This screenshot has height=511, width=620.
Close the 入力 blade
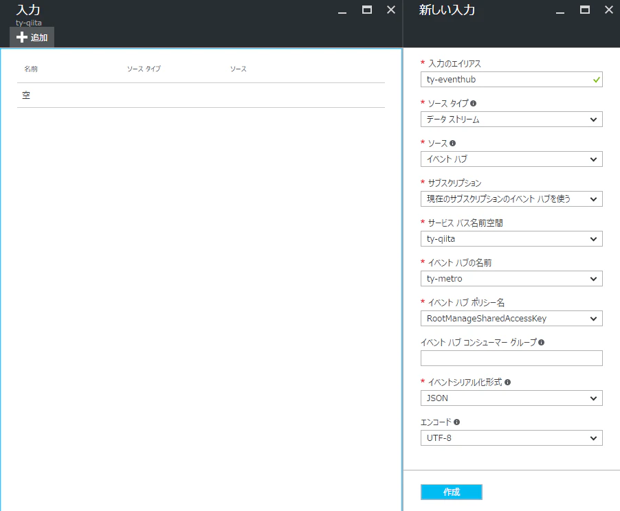coord(391,10)
